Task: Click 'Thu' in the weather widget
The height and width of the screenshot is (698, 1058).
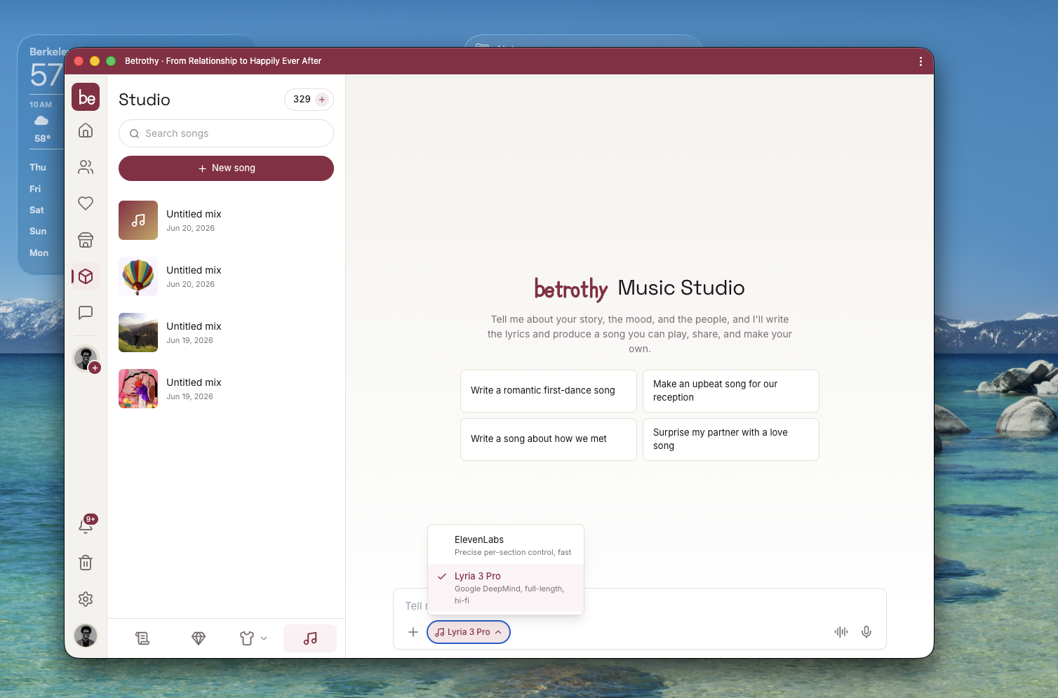Action: click(x=38, y=167)
